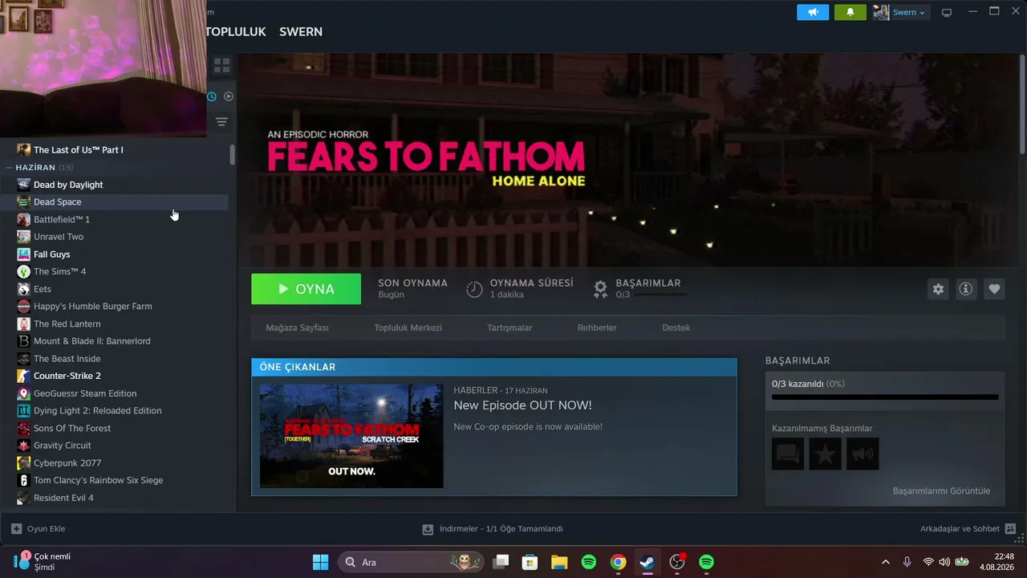Open library grid view icon
Image resolution: width=1027 pixels, height=578 pixels.
point(222,65)
